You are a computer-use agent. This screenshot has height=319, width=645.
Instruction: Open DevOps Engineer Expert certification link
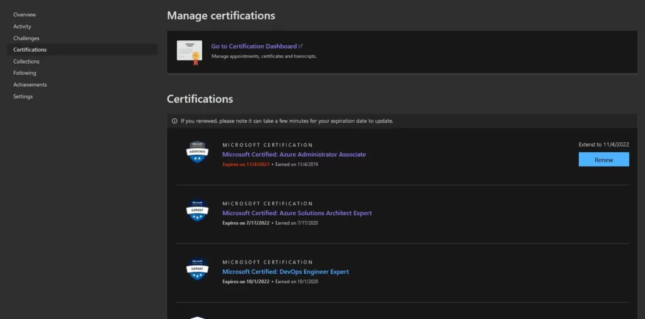[285, 272]
